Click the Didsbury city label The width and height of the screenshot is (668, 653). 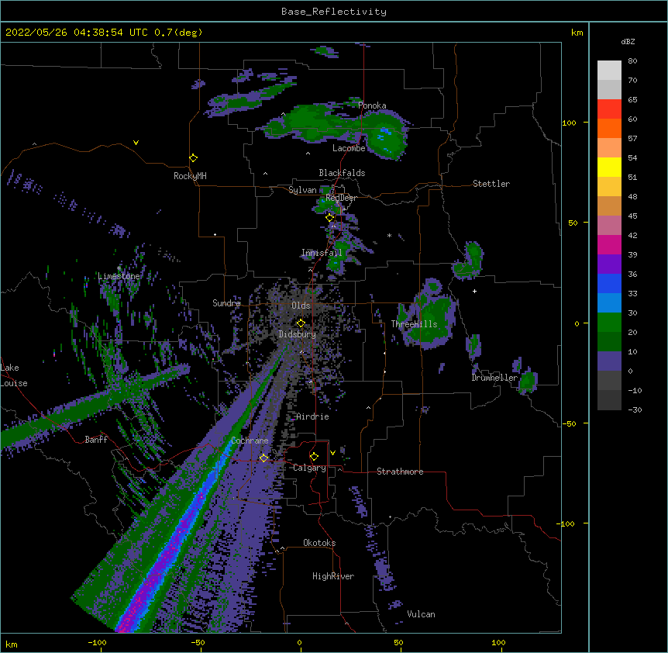point(298,334)
